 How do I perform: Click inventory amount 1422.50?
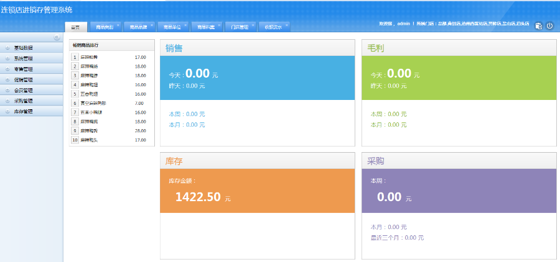pos(198,197)
